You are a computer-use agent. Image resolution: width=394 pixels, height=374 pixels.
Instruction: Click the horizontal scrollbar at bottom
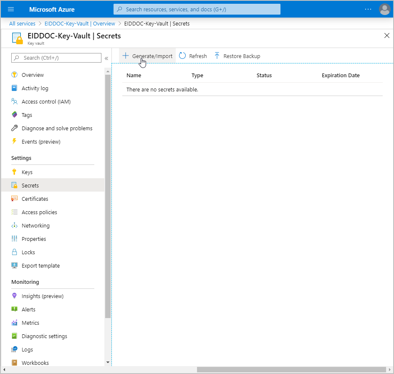(292, 369)
